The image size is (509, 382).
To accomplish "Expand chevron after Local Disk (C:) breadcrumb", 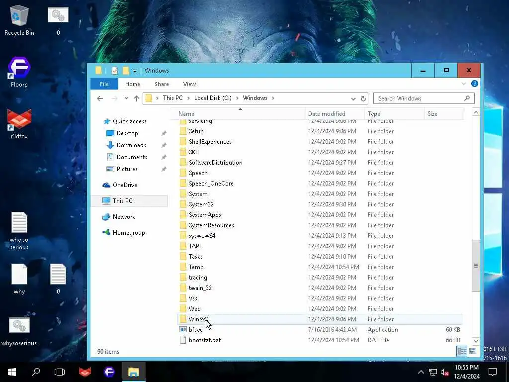I will click(237, 98).
